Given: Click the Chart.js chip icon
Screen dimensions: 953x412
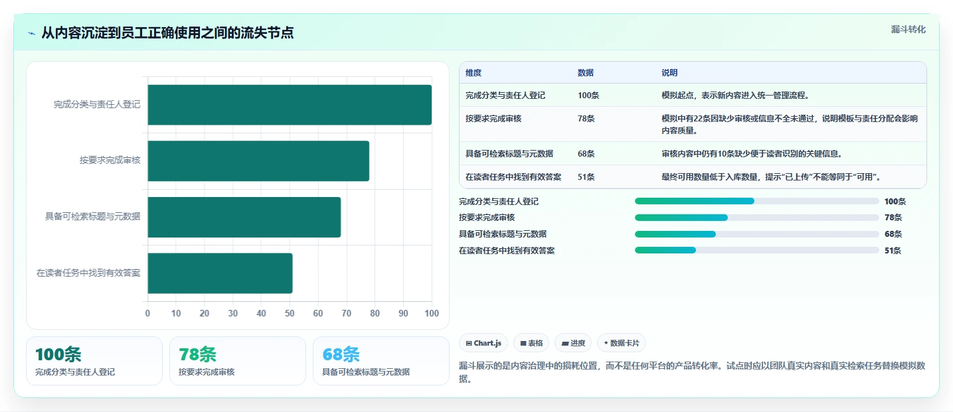Looking at the screenshot, I should [469, 343].
